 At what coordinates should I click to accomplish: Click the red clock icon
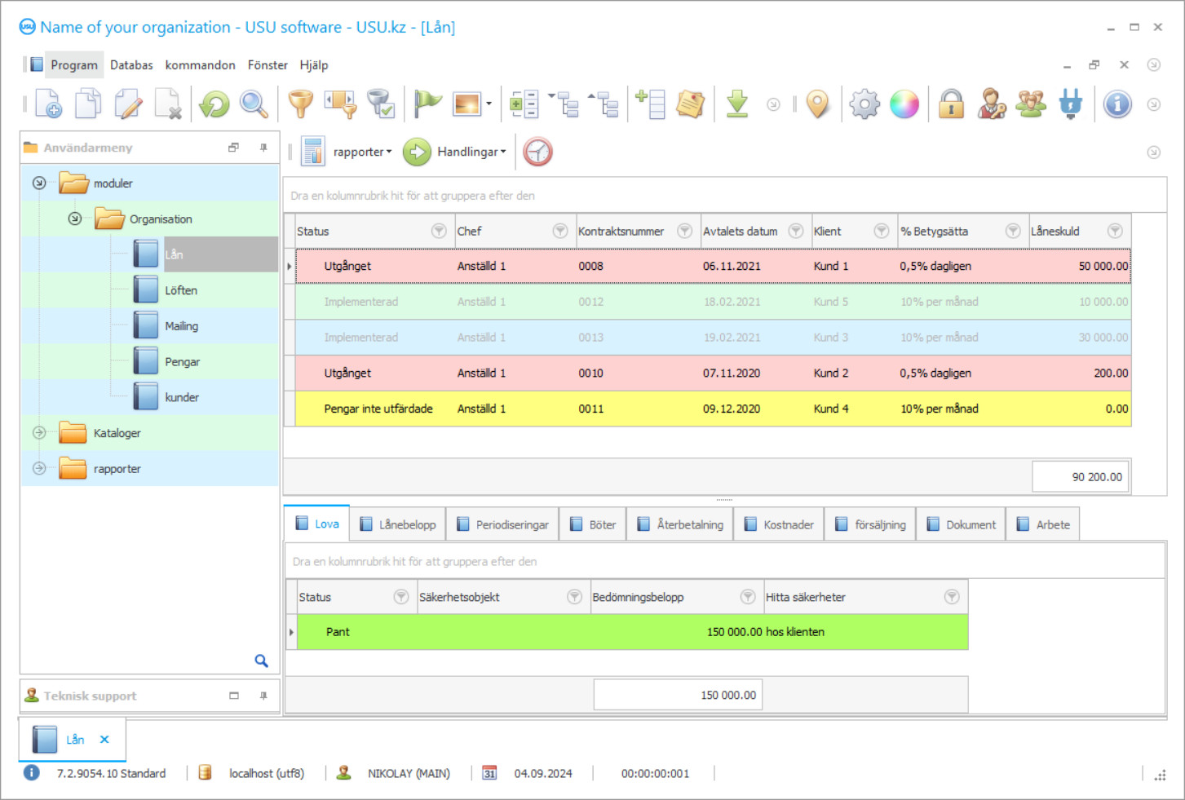[538, 152]
